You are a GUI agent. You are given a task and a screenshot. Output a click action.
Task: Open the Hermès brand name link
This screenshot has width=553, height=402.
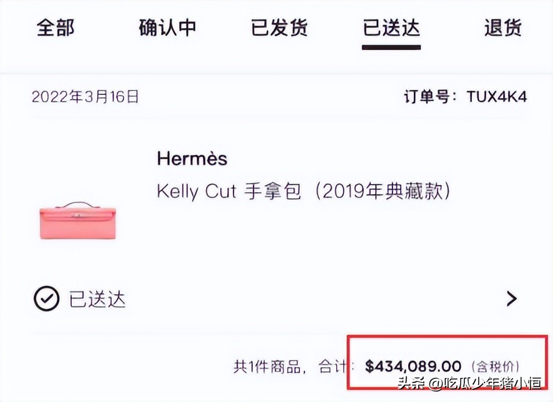click(192, 159)
